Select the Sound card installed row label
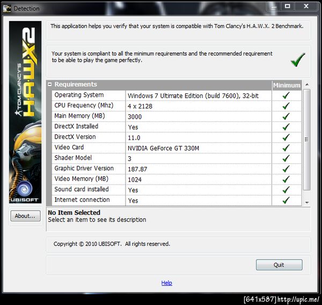The height and width of the screenshot is (305, 322). point(82,189)
